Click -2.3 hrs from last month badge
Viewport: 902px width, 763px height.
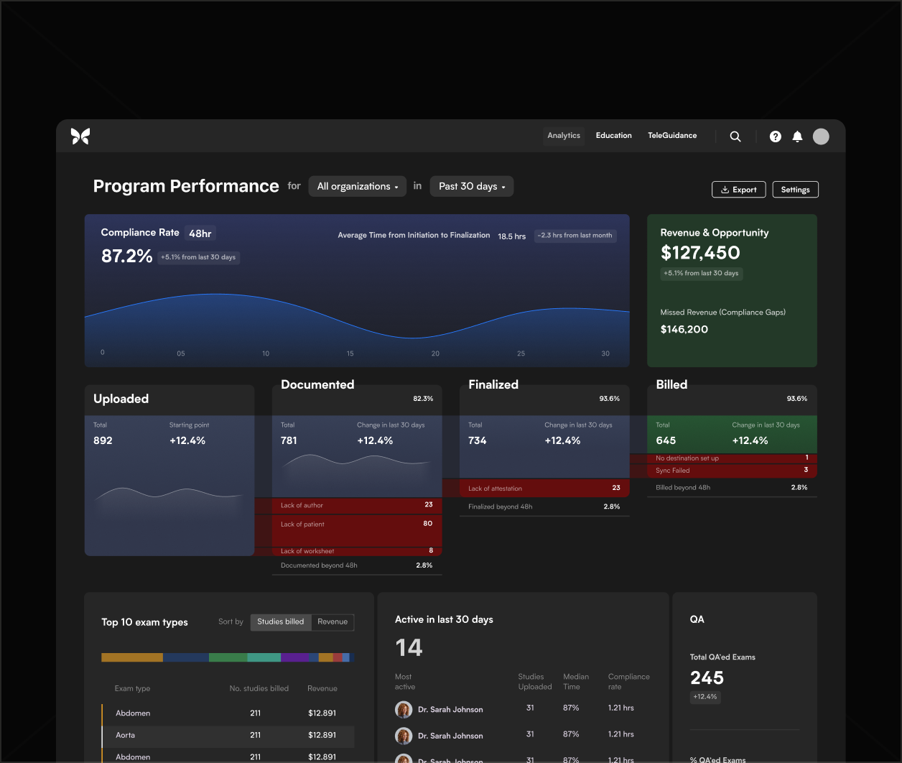(x=575, y=236)
